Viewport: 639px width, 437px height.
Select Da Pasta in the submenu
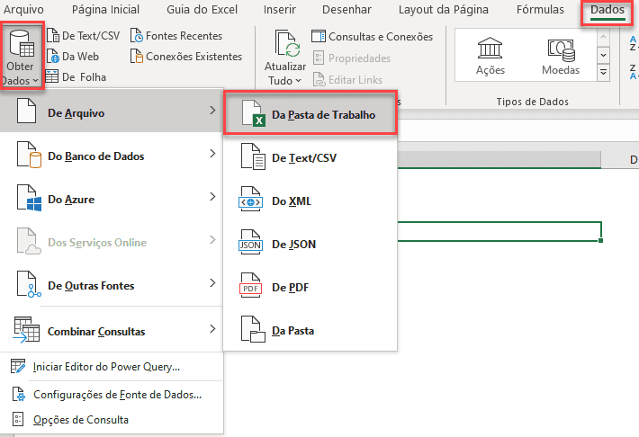pos(310,329)
